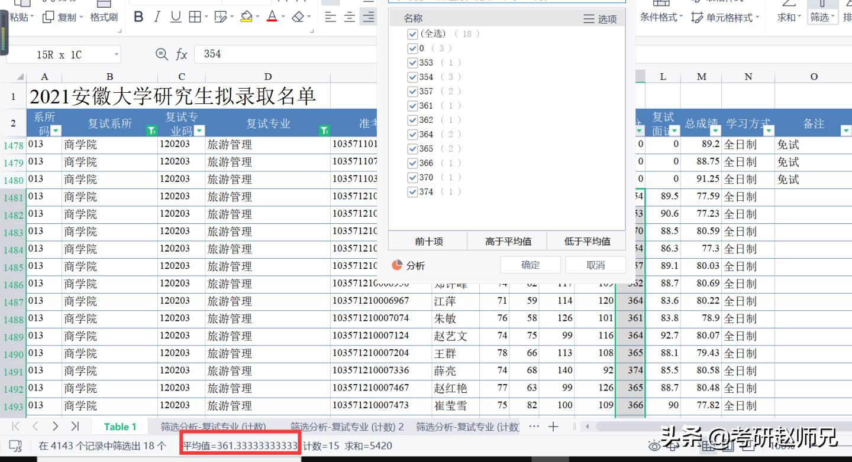Click the underline icon
The height and width of the screenshot is (462, 852).
click(176, 17)
